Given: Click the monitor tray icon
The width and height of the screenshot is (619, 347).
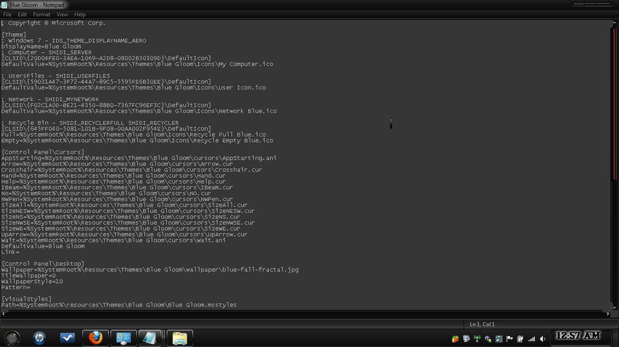Looking at the screenshot, I should pos(466,339).
